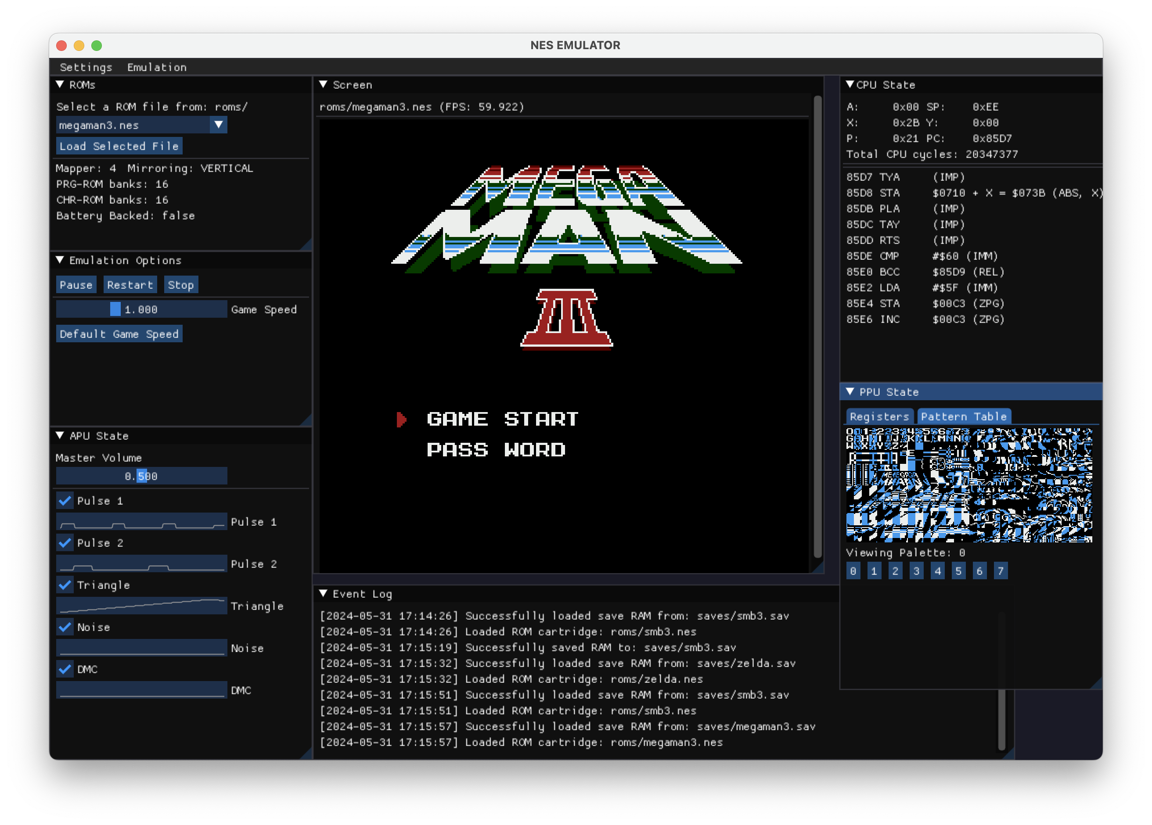The image size is (1152, 825).
Task: Collapse the CPU State panel triangle
Action: pyautogui.click(x=849, y=84)
